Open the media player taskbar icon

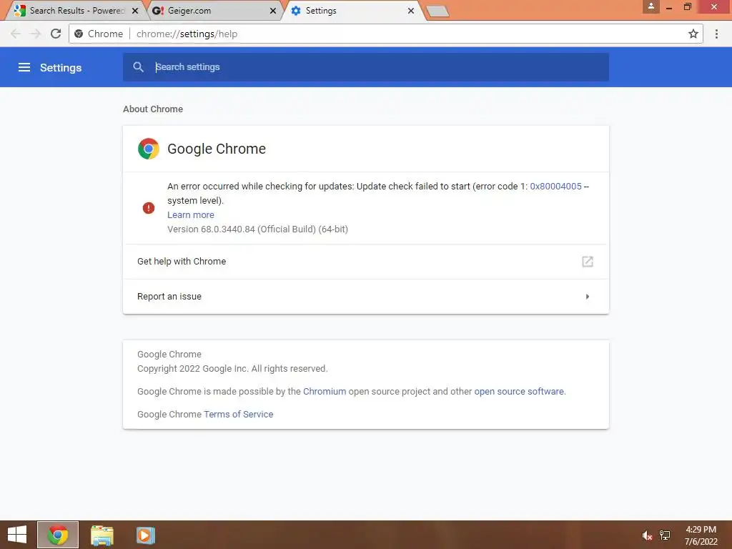145,535
